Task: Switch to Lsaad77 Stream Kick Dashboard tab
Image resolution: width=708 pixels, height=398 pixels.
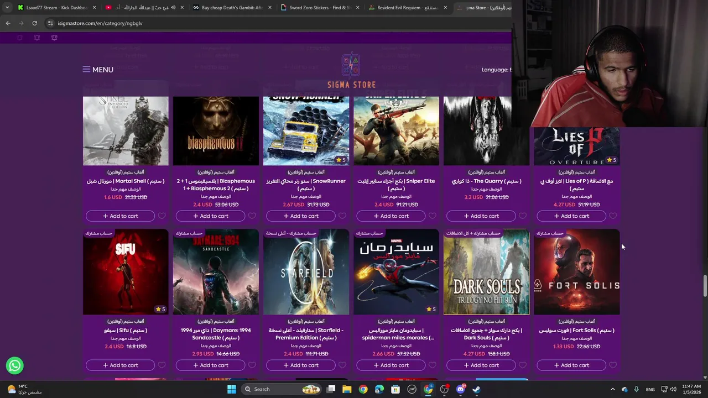Action: click(x=56, y=8)
